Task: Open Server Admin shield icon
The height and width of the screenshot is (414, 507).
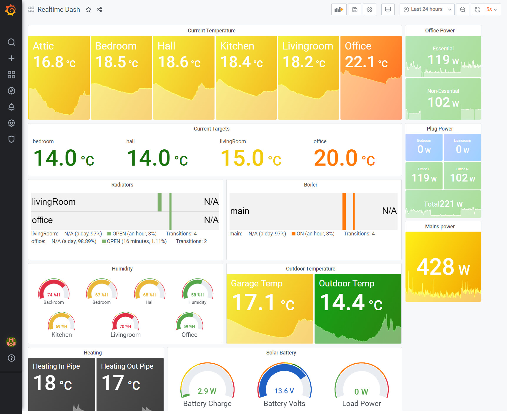Action: tap(11, 139)
